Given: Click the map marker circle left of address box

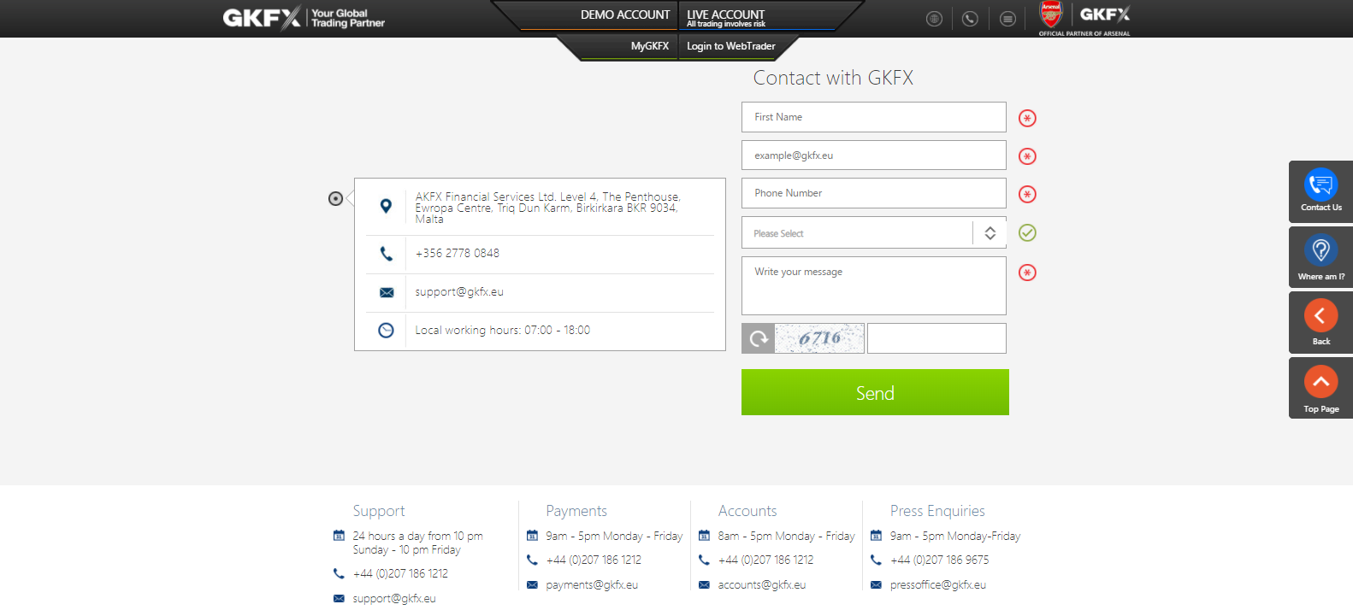Looking at the screenshot, I should [335, 198].
